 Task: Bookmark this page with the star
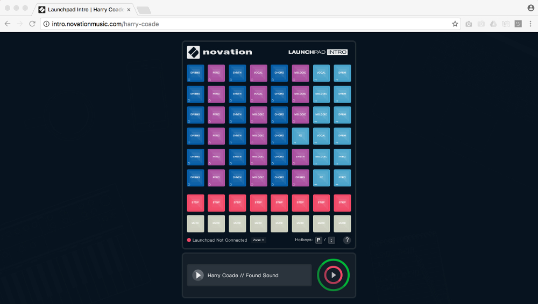point(455,24)
